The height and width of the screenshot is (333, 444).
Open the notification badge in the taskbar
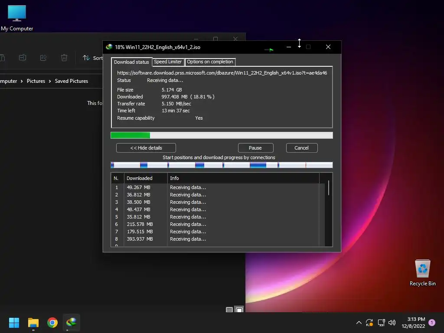pos(432,323)
